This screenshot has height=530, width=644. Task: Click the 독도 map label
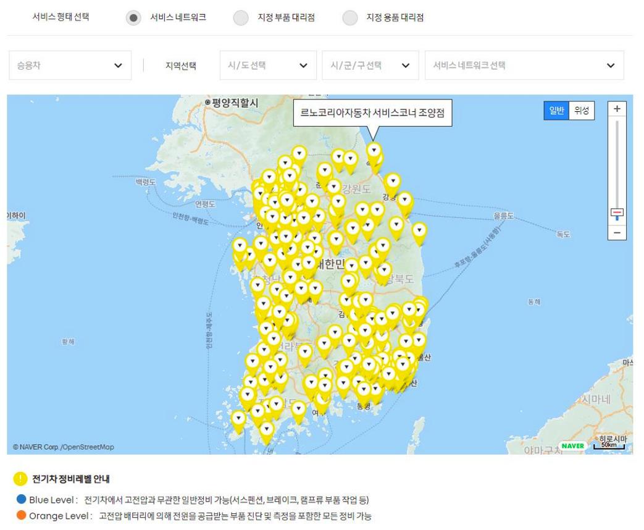pyautogui.click(x=564, y=235)
